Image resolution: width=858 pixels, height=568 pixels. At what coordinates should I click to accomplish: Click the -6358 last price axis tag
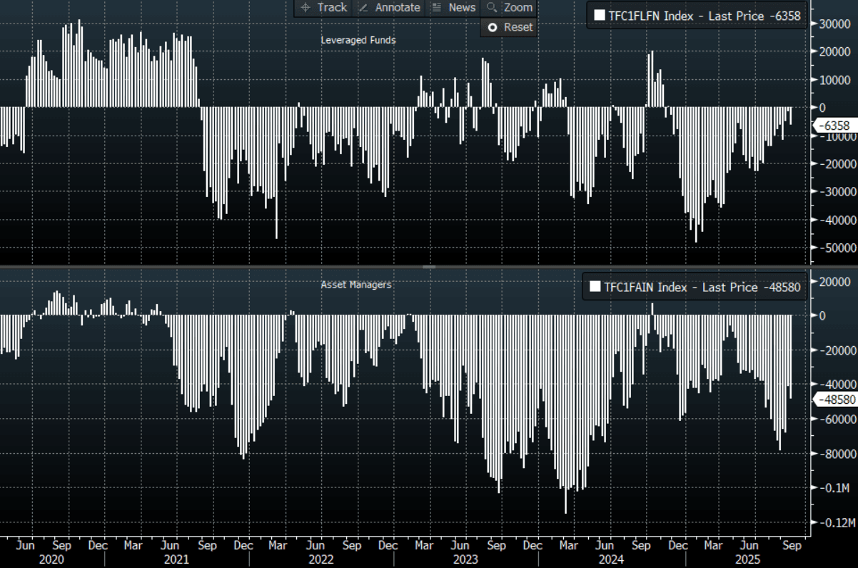pyautogui.click(x=834, y=126)
